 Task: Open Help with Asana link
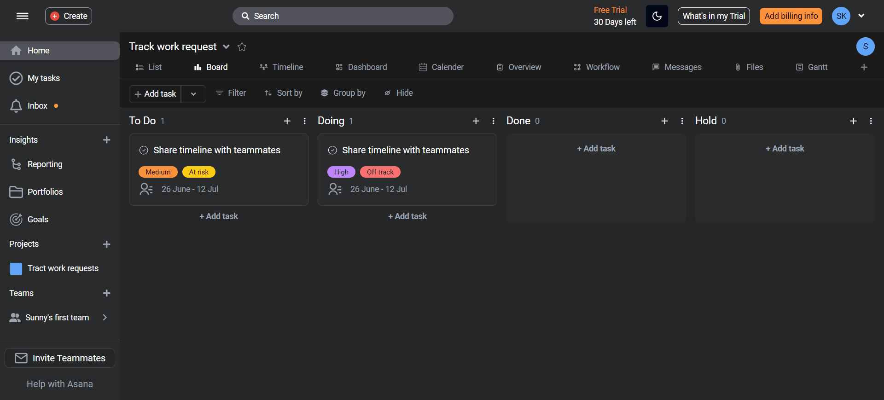pos(60,384)
